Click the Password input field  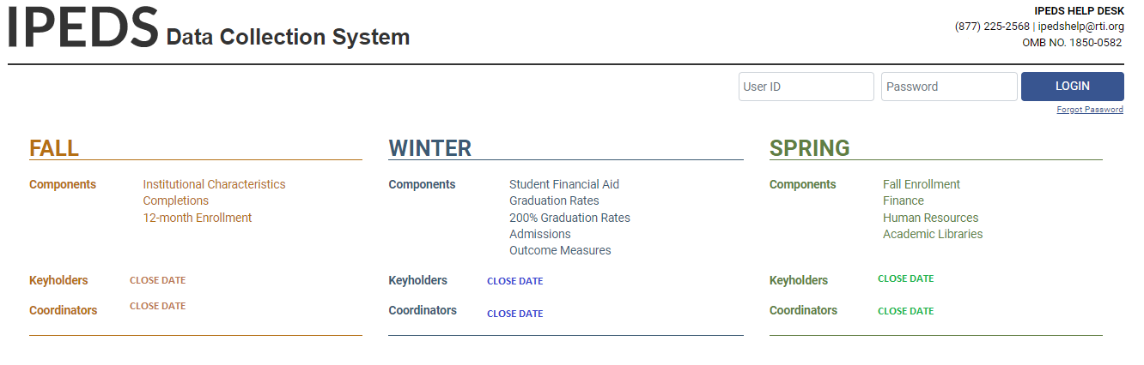pos(948,87)
